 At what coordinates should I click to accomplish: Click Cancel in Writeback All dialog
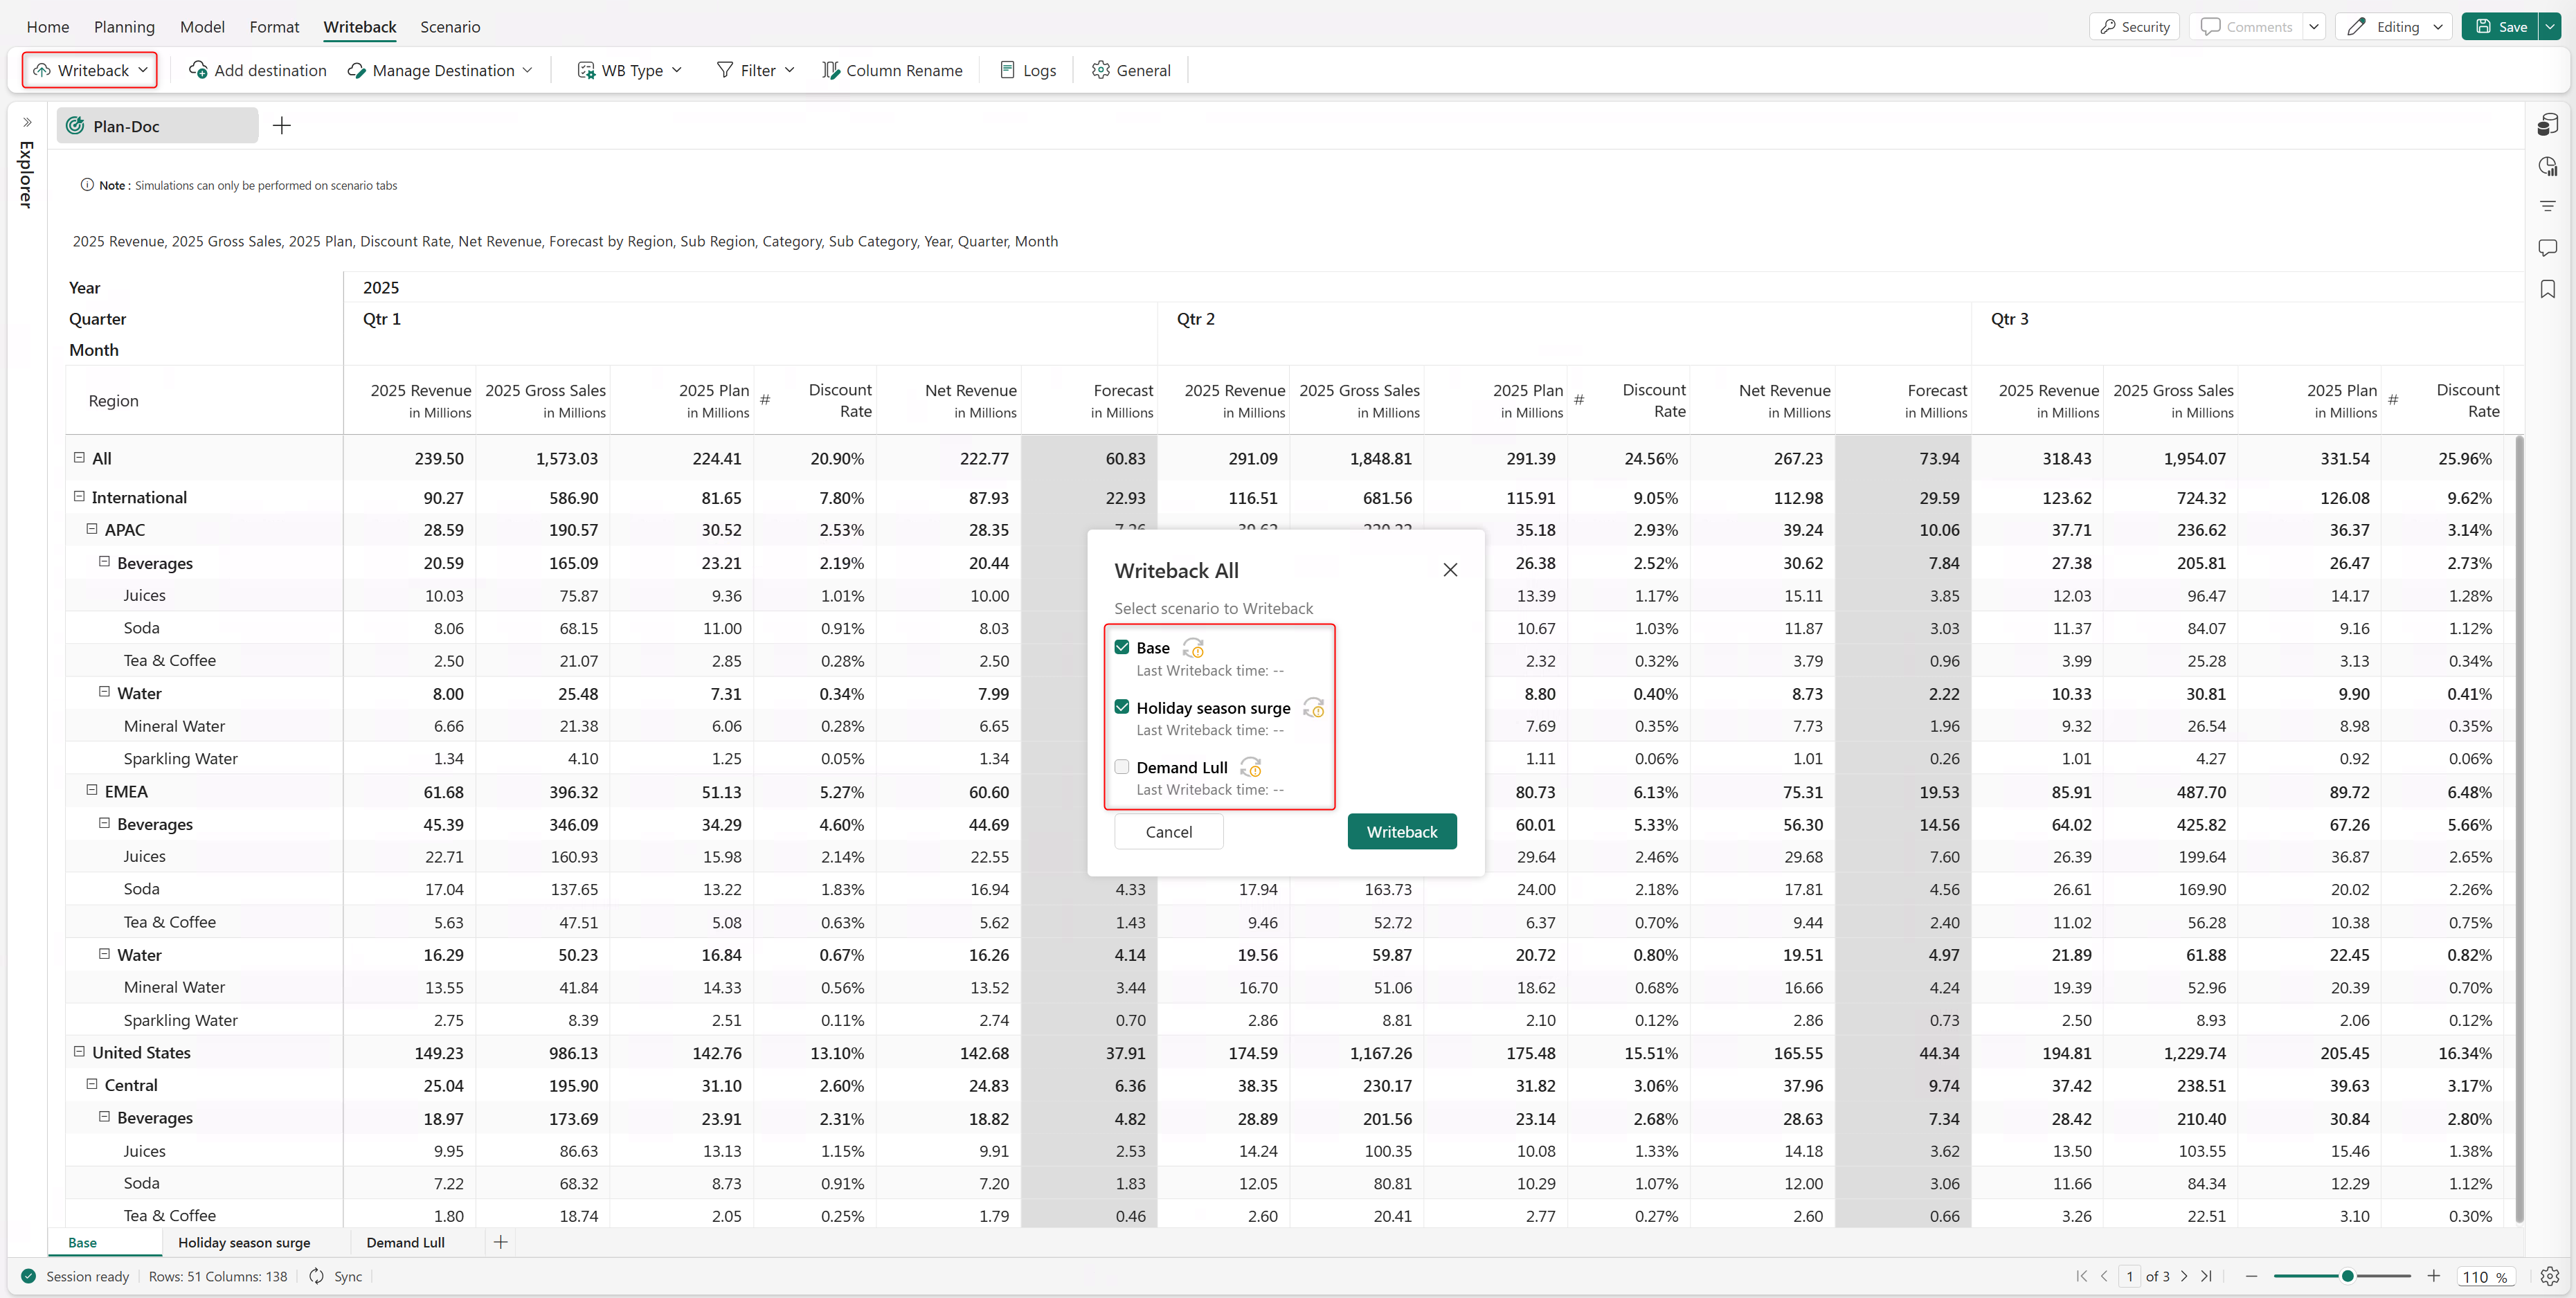(x=1168, y=831)
